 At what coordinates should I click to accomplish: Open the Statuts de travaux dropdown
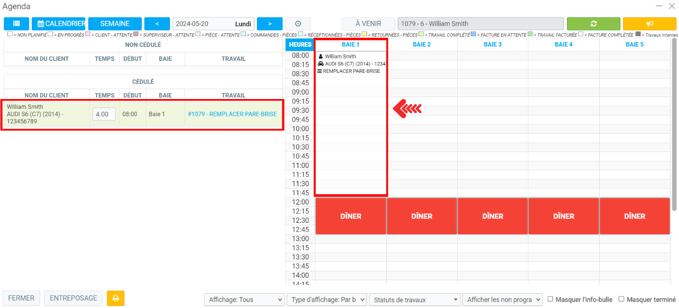[415, 300]
